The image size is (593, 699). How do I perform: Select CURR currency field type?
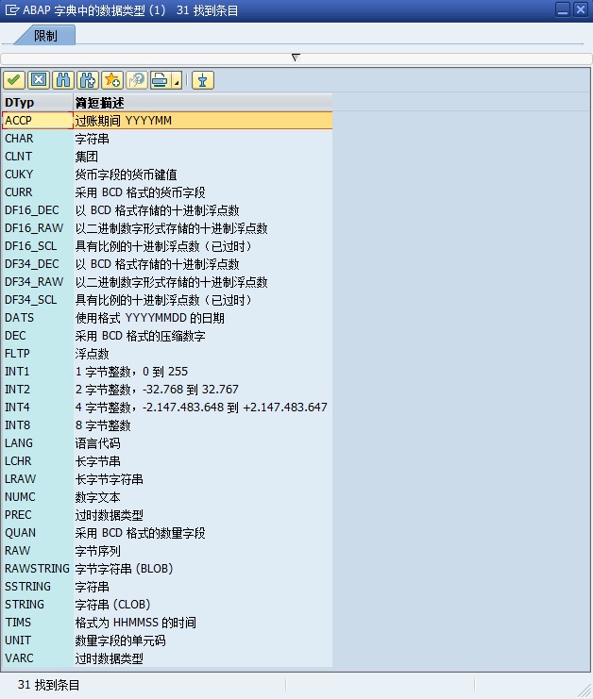click(167, 192)
